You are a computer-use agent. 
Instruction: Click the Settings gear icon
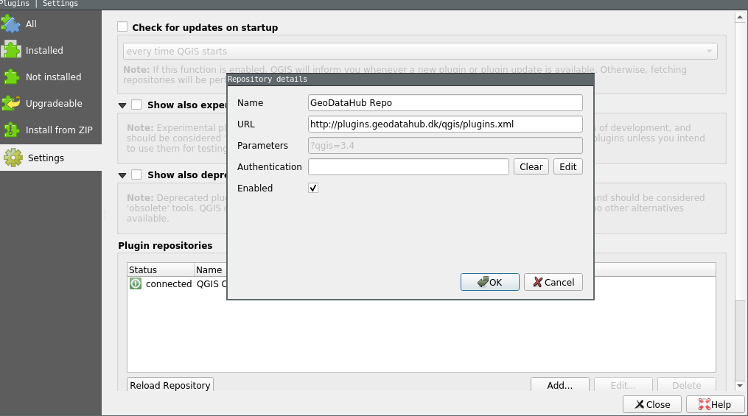[x=13, y=158]
